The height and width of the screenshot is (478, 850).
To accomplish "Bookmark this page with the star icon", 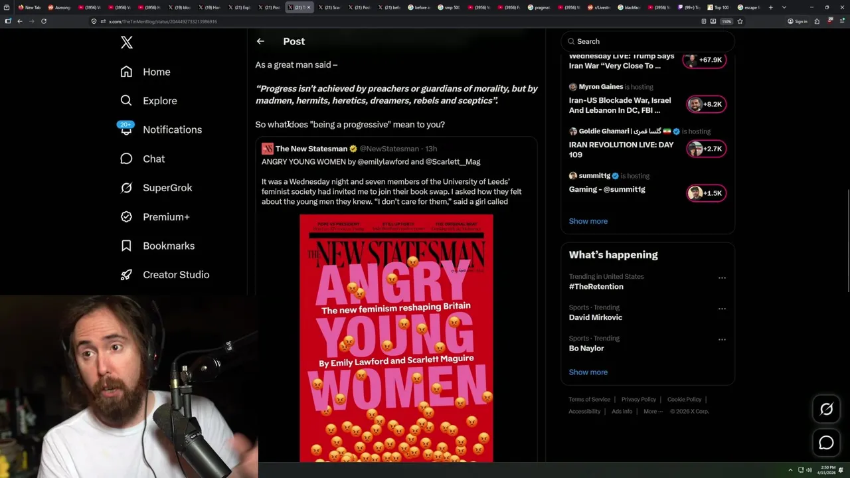I will [x=740, y=21].
